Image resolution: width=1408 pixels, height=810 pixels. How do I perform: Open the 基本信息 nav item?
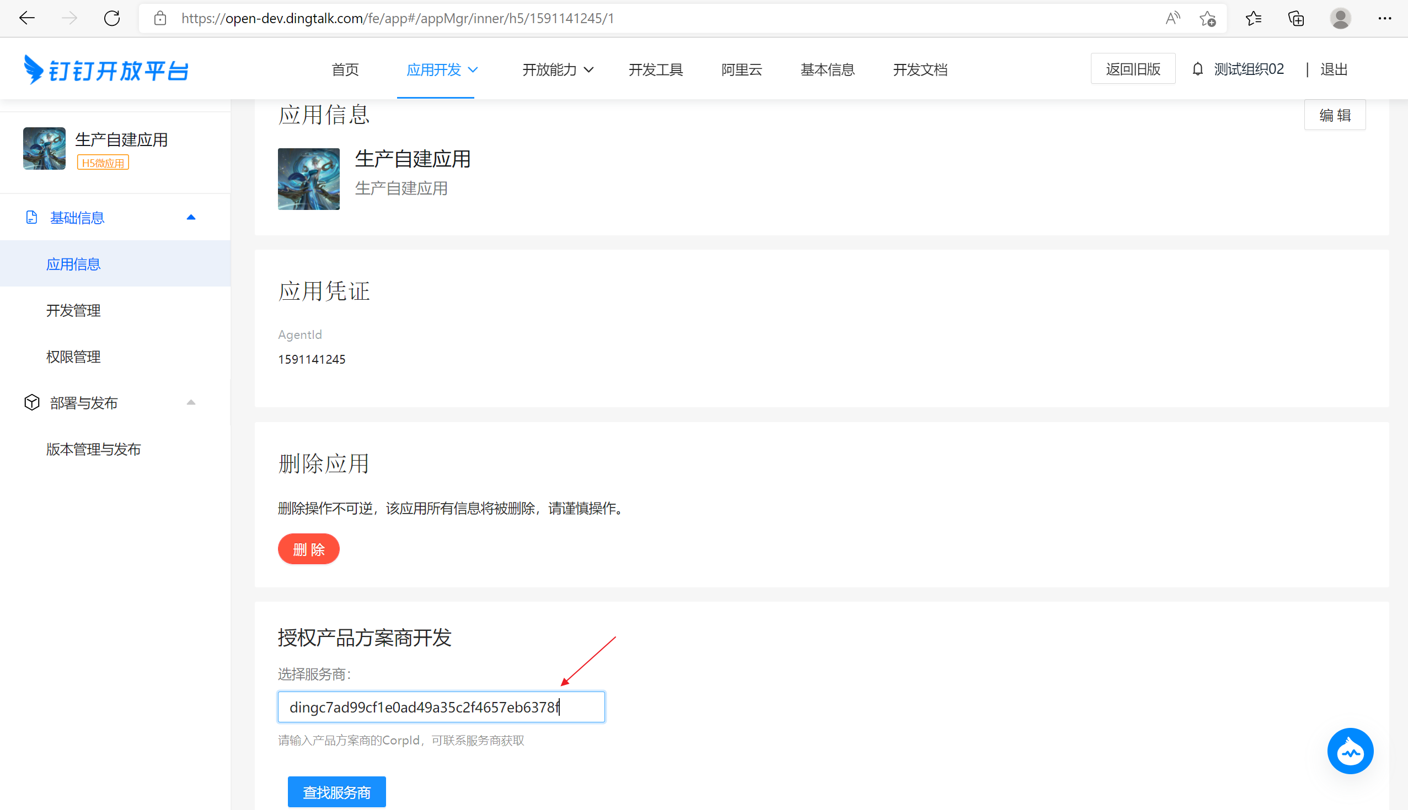[827, 69]
